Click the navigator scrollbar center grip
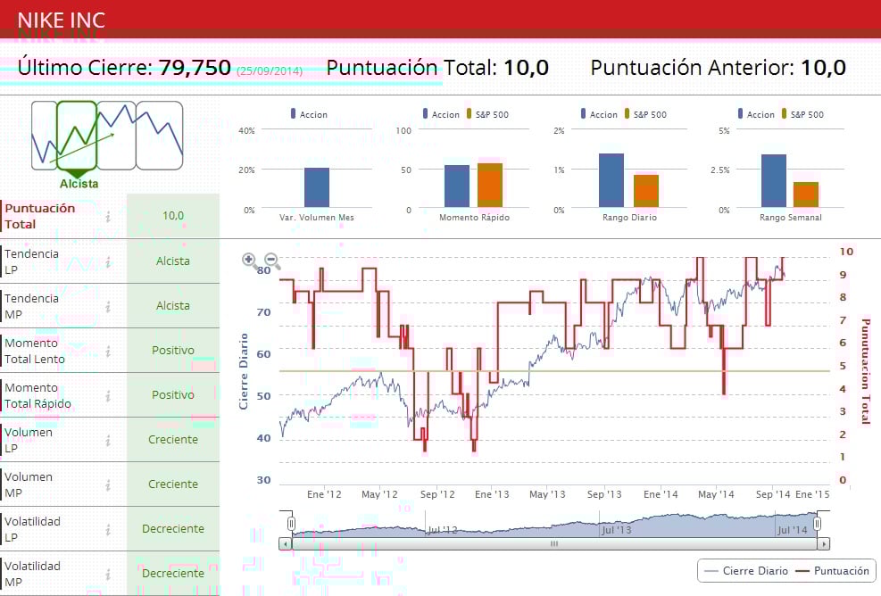 point(554,543)
